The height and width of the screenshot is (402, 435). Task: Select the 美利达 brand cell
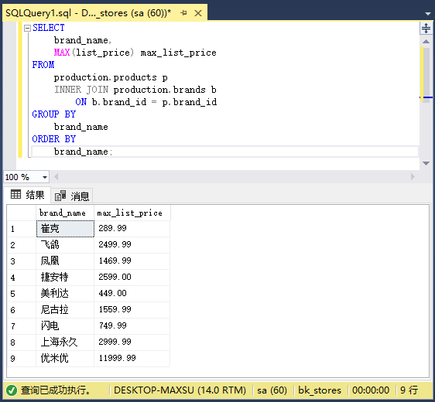click(x=65, y=294)
